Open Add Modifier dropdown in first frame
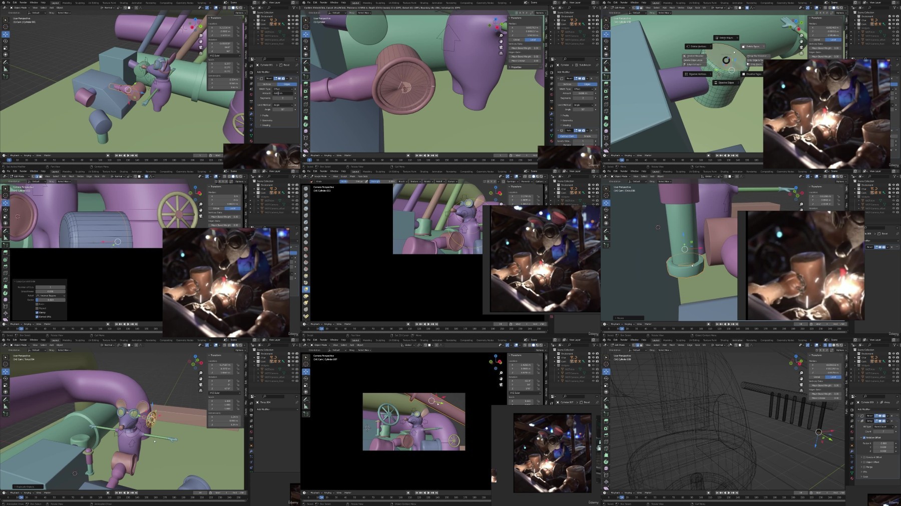The width and height of the screenshot is (901, 506). (277, 72)
